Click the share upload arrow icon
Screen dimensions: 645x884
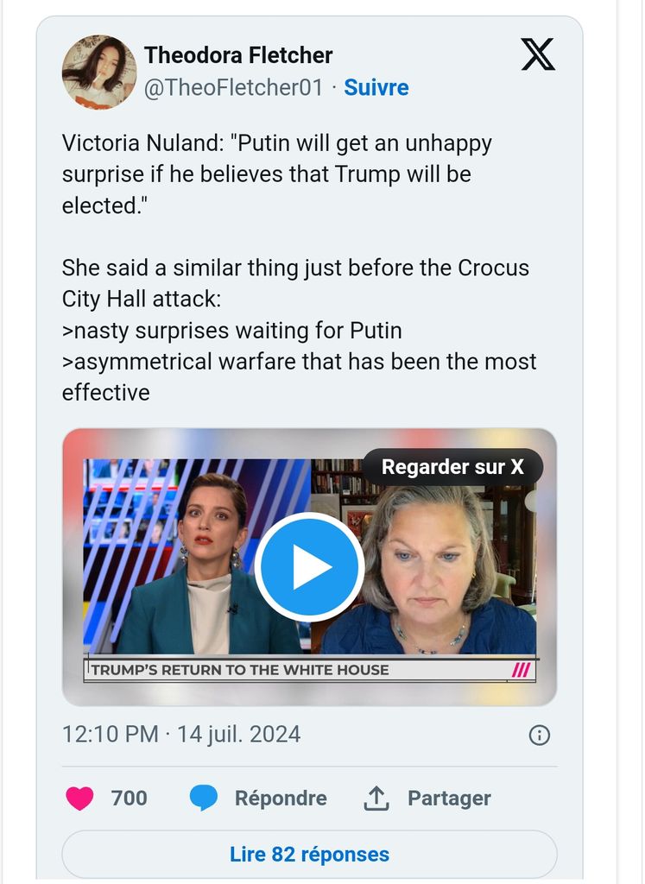[x=376, y=799]
